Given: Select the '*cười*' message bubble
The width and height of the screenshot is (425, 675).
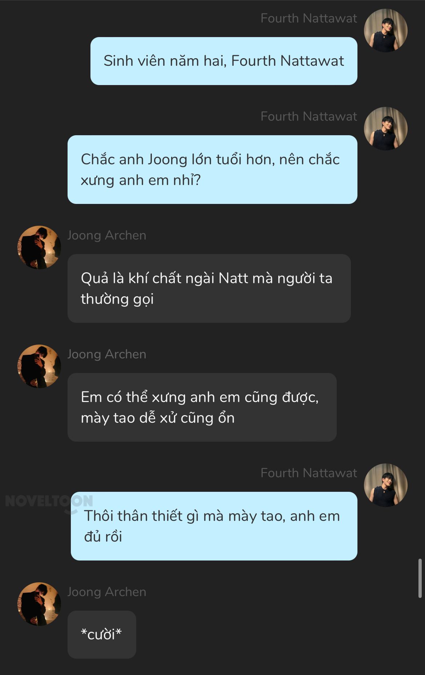Looking at the screenshot, I should pyautogui.click(x=102, y=635).
